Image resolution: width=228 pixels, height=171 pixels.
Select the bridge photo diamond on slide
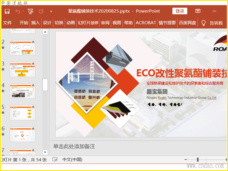point(87,83)
